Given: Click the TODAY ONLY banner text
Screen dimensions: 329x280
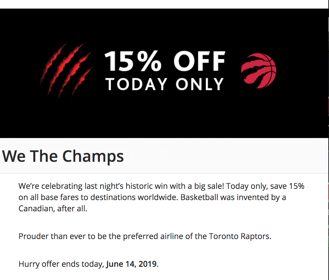Looking at the screenshot, I should click(165, 84).
